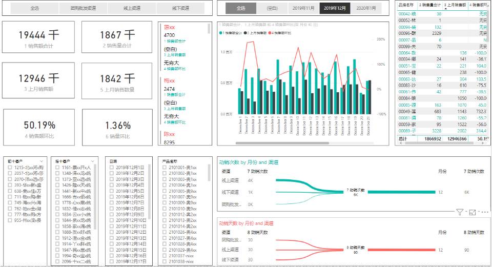Screen dimensions: 492x267
Task: Click the 19444 千 销售额合计 card
Action: click(x=38, y=37)
